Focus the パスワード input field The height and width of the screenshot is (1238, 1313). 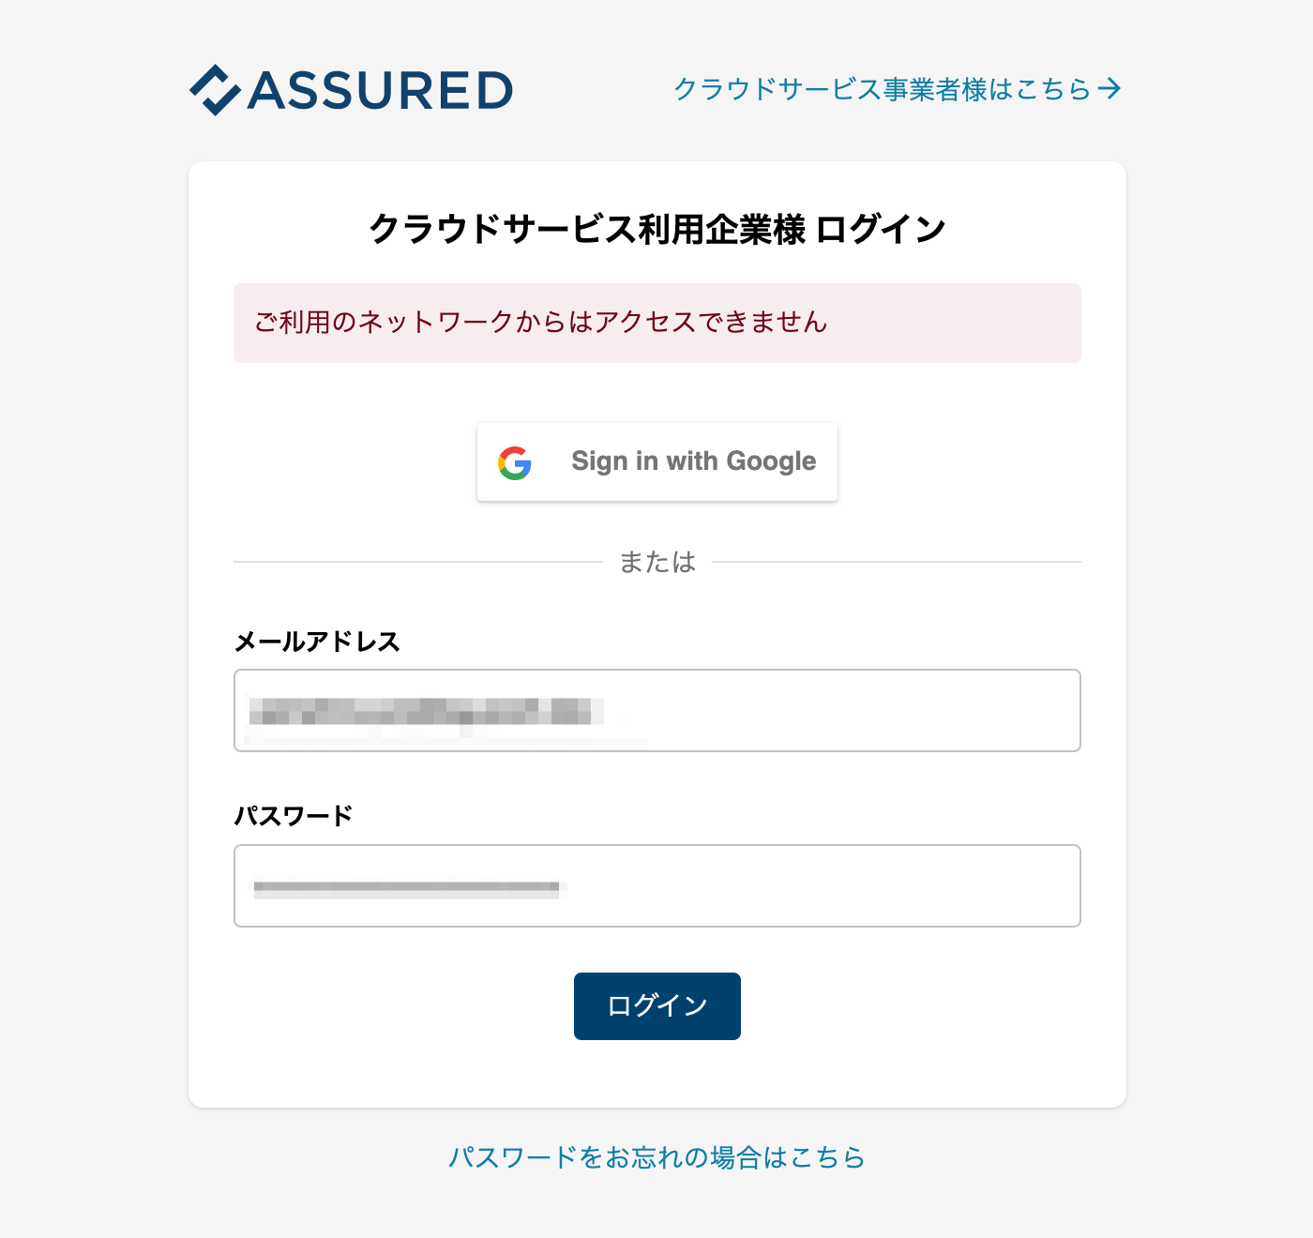[x=657, y=885]
